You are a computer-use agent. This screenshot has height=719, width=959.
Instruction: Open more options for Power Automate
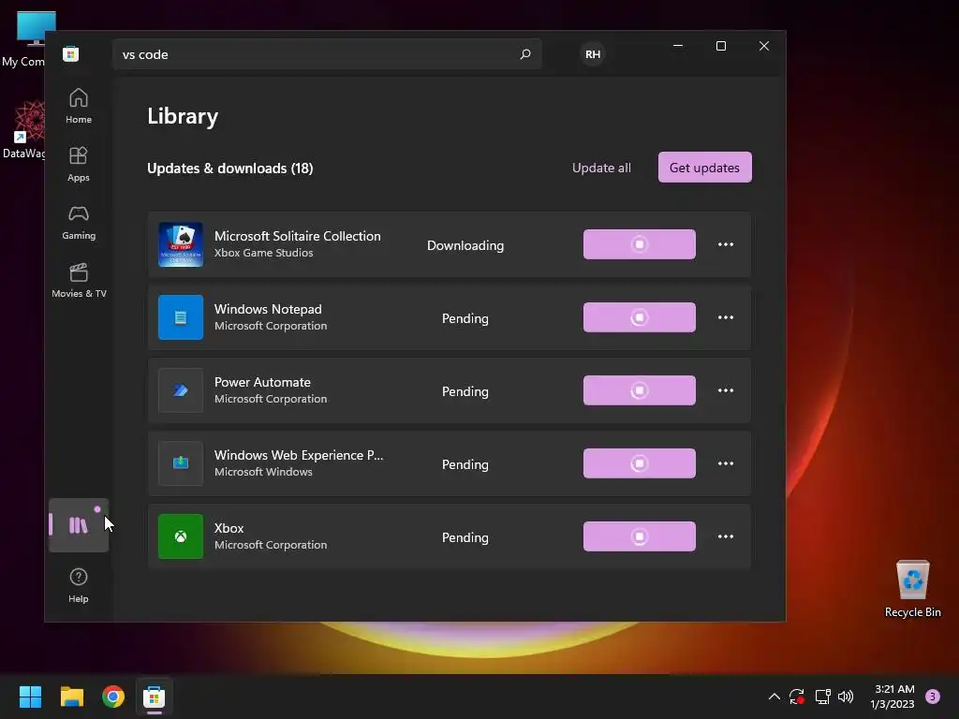click(726, 390)
